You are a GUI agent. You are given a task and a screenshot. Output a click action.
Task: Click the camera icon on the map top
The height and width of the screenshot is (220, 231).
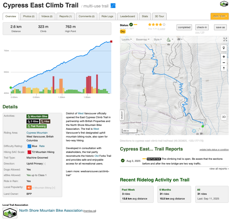click(x=168, y=44)
